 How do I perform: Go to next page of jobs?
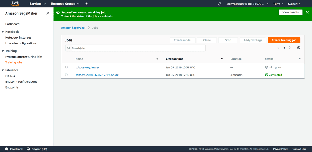[x=290, y=48]
